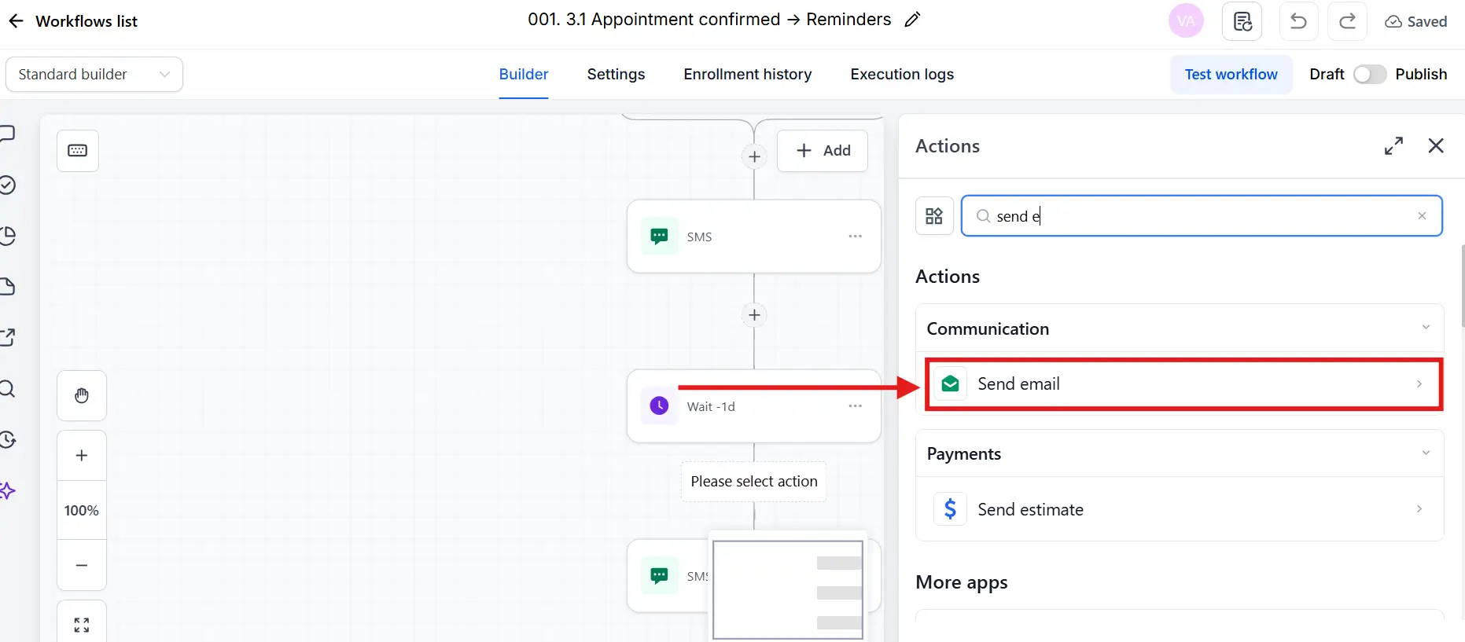
Task: Open export share icon in left sidebar
Action: click(7, 338)
